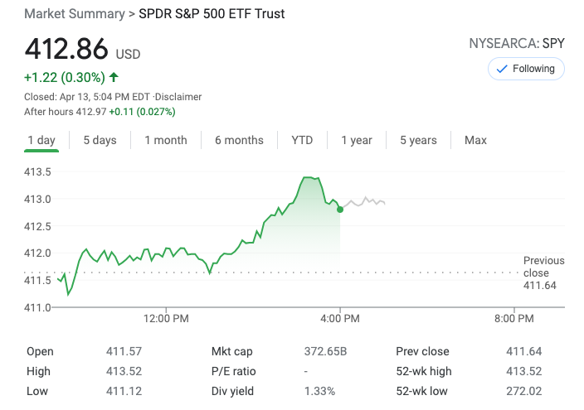Click the chart peak near 413.5
The width and height of the screenshot is (584, 410).
(x=310, y=177)
